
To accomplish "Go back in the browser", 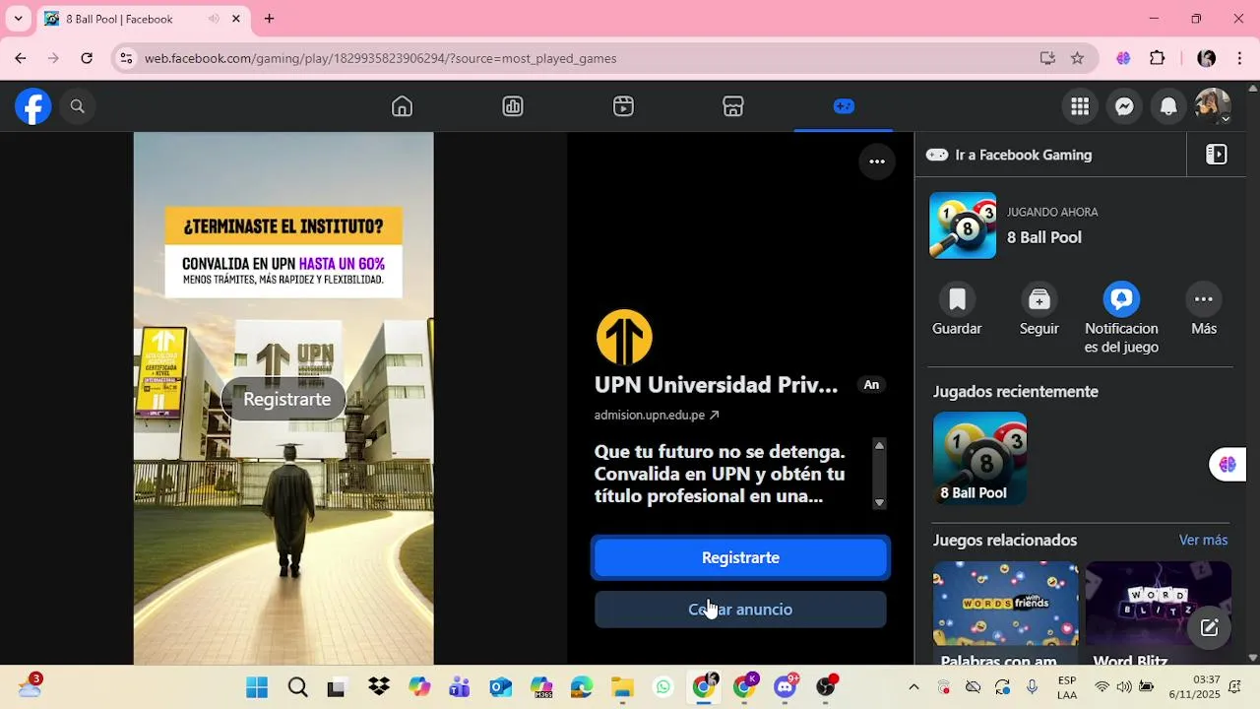I will [21, 58].
